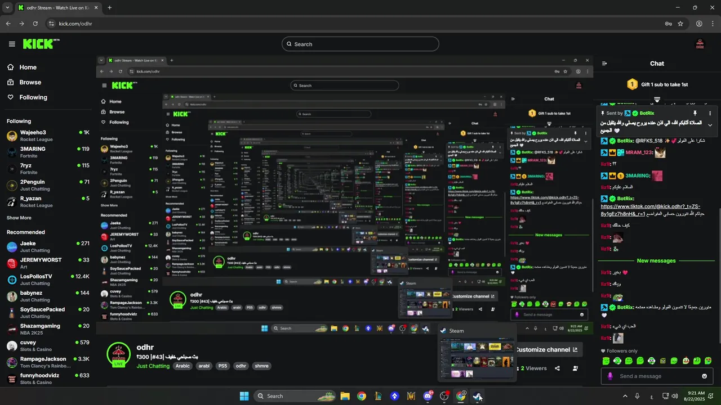Open LosPollosTV recommended channel
The height and width of the screenshot is (405, 721).
[x=48, y=280]
